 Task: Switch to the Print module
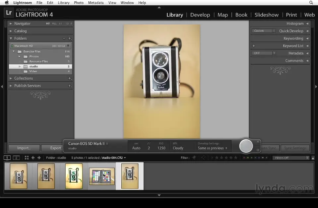coord(291,15)
